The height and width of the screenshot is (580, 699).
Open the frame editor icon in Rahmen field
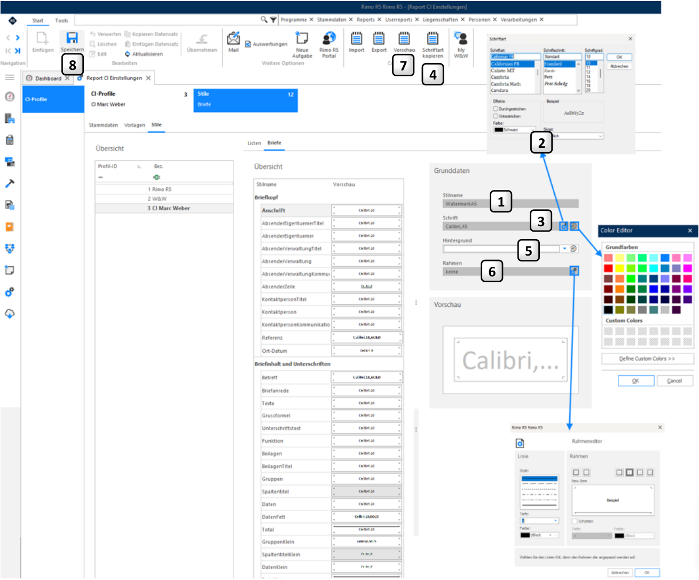[x=574, y=271]
